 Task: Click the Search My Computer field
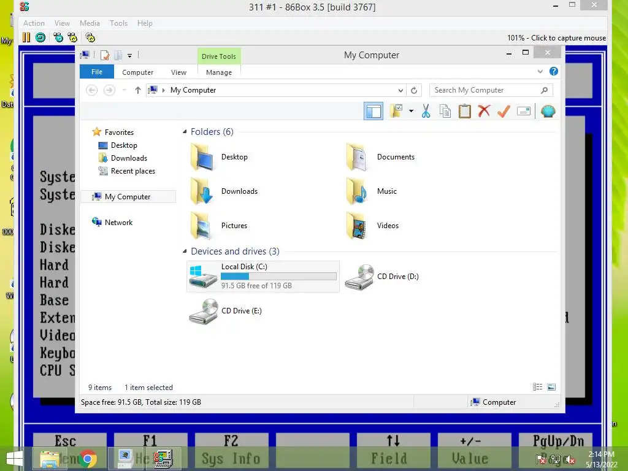tap(486, 90)
